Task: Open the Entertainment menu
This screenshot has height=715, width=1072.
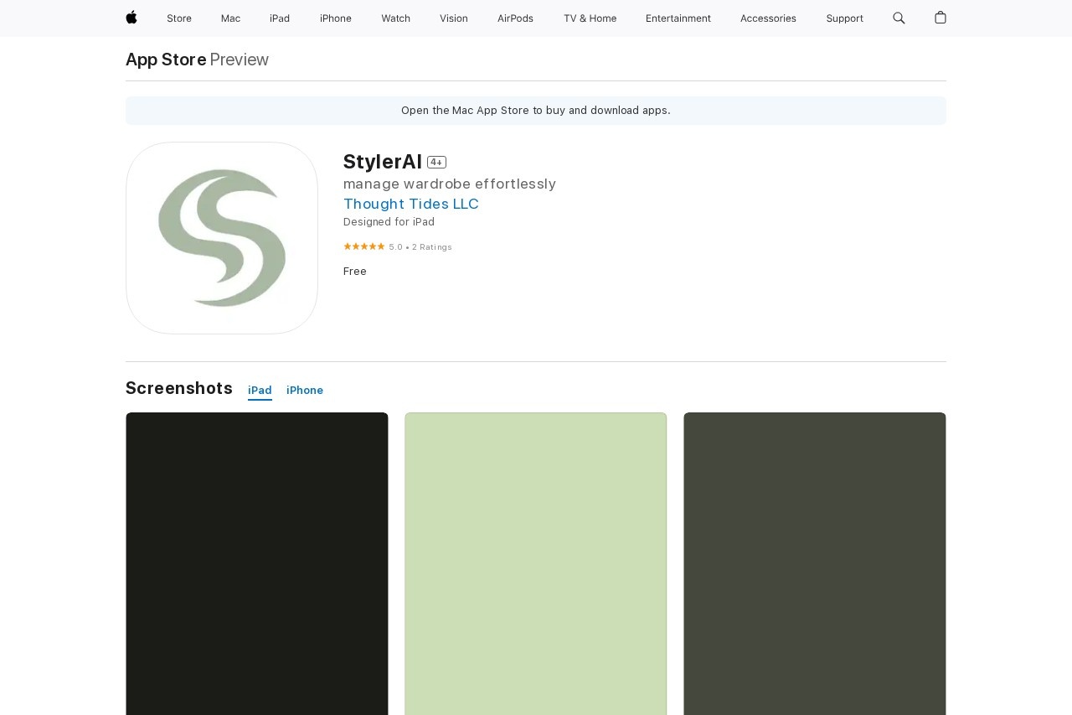Action: click(x=678, y=18)
